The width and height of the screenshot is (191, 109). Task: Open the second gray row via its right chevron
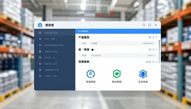(x=155, y=55)
